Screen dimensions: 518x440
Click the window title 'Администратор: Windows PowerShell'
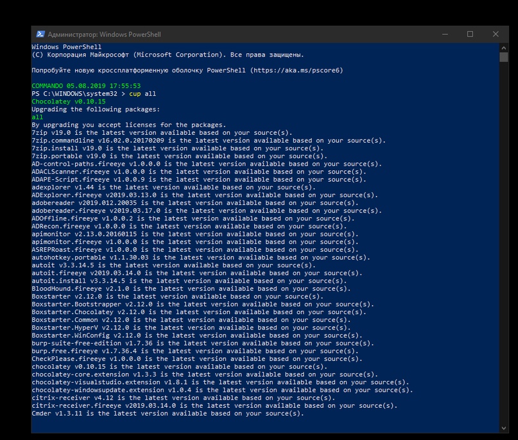tap(99, 34)
